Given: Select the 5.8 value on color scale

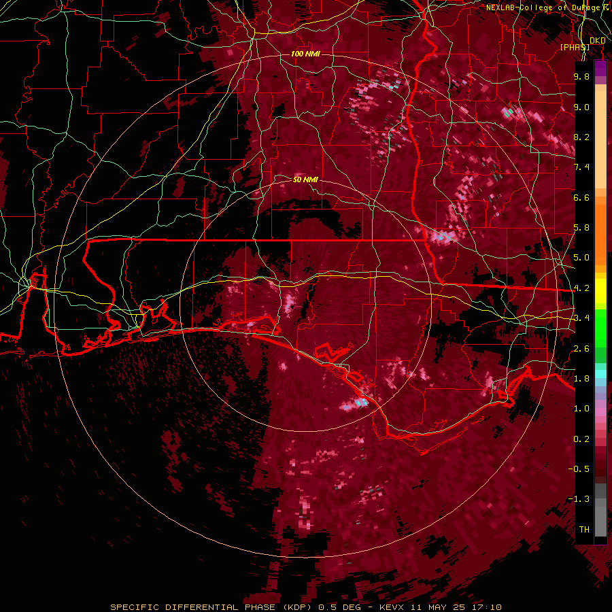Looking at the screenshot, I should [581, 228].
